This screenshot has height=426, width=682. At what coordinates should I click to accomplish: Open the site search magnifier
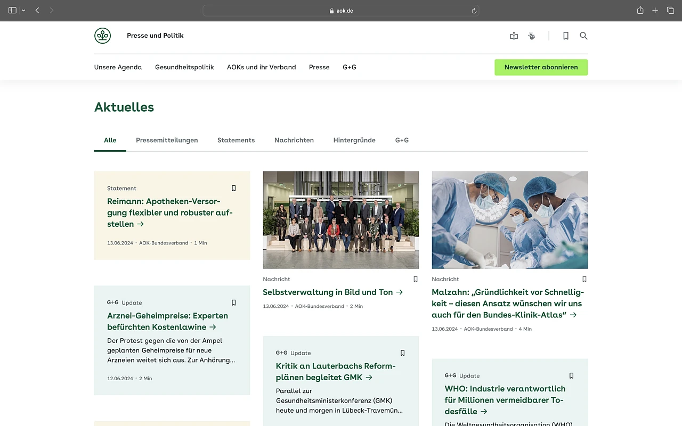583,36
